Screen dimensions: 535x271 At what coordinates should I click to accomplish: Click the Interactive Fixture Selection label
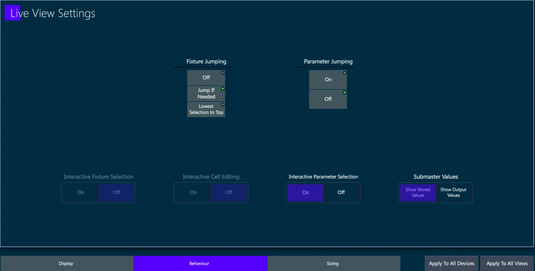pyautogui.click(x=99, y=177)
